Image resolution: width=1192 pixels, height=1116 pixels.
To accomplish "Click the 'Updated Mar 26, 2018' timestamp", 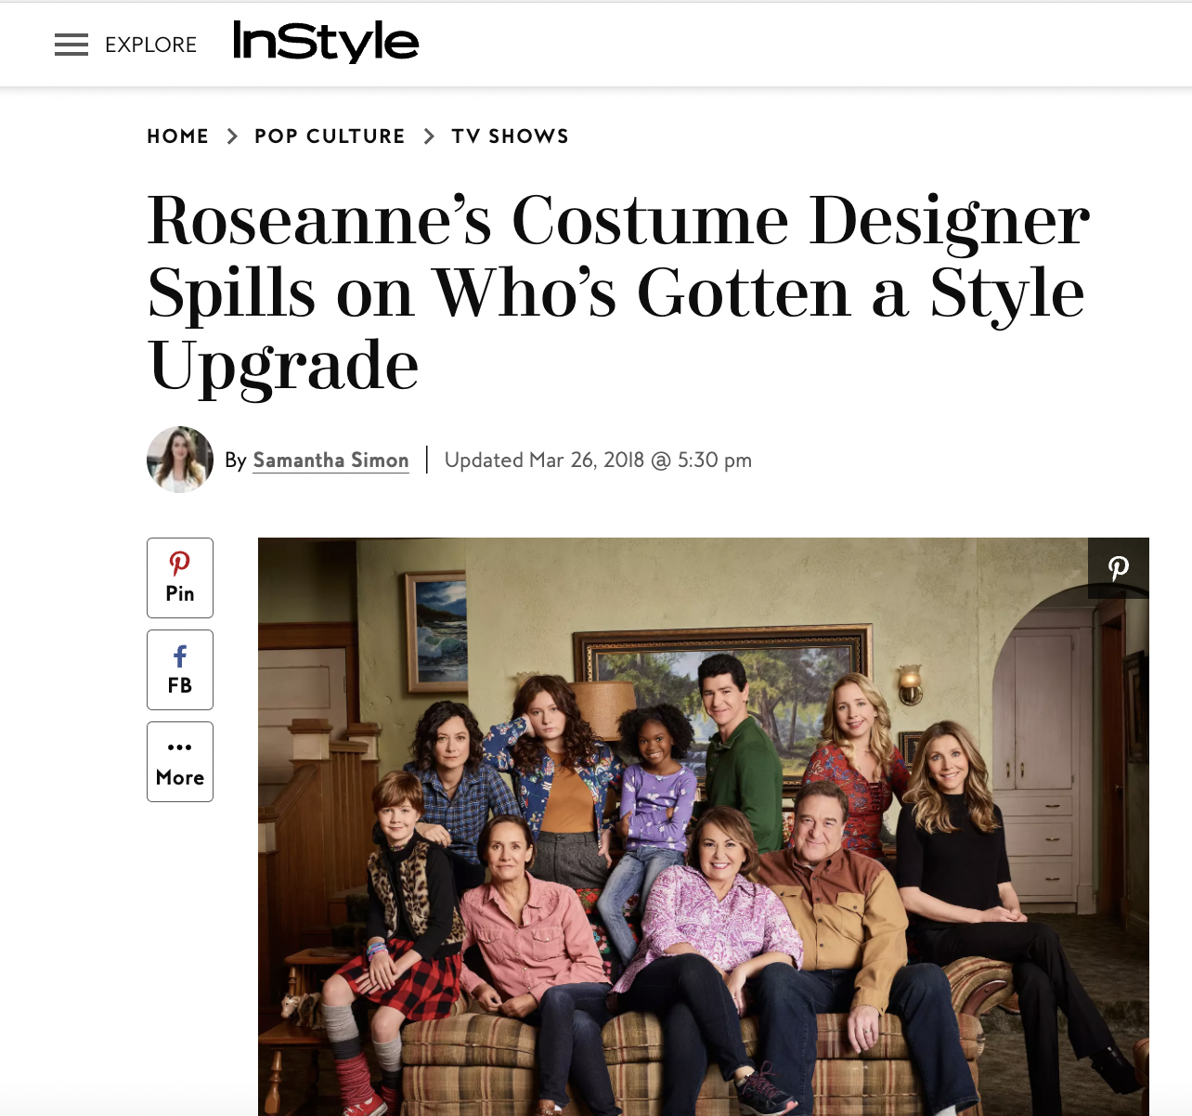I will 597,460.
